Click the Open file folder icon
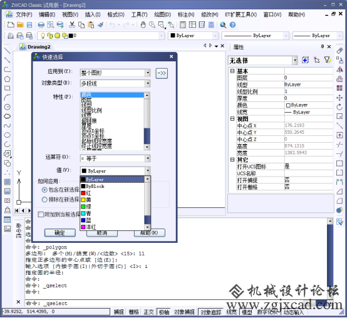 click(20, 25)
